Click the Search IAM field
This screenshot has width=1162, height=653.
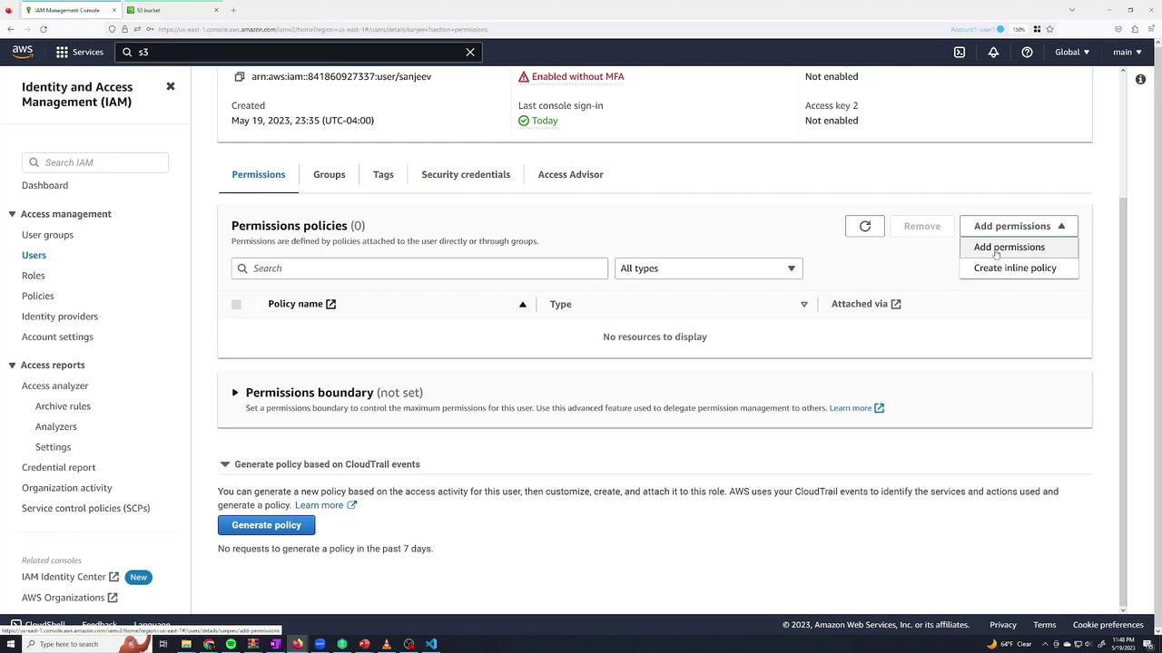point(95,162)
